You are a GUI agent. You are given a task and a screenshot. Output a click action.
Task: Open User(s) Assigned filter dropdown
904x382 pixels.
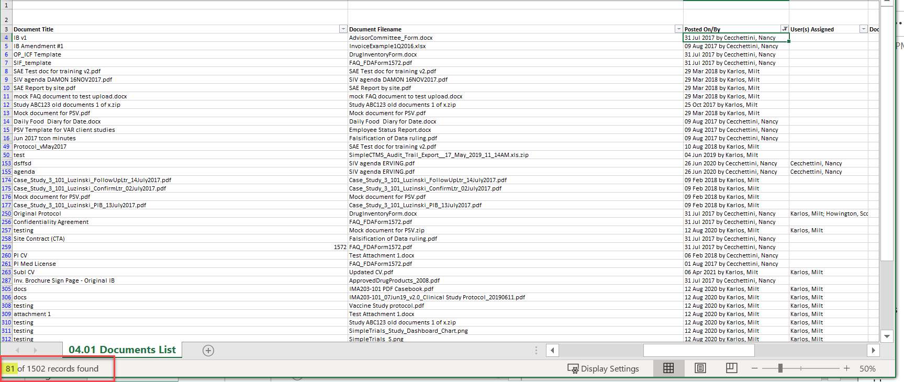click(863, 29)
